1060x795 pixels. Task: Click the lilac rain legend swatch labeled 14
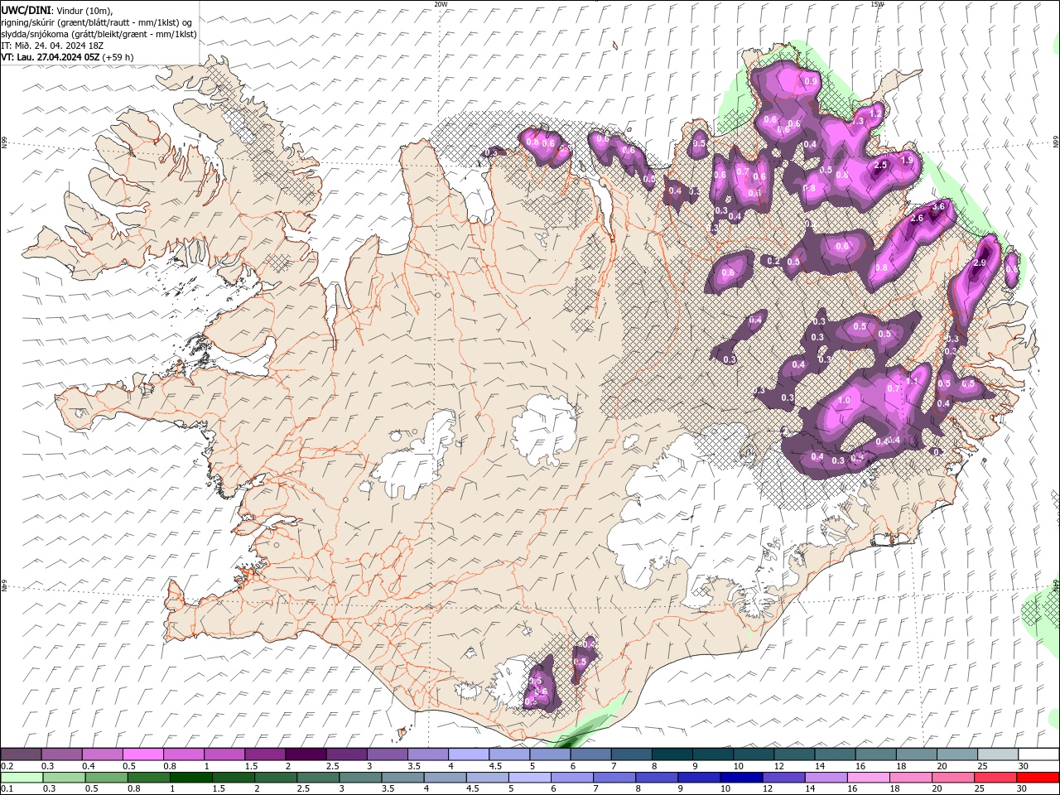826,778
